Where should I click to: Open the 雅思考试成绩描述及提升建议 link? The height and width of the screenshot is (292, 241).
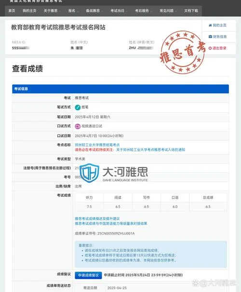click(97, 219)
